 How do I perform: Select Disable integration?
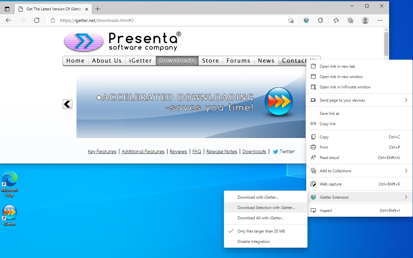[266, 241]
